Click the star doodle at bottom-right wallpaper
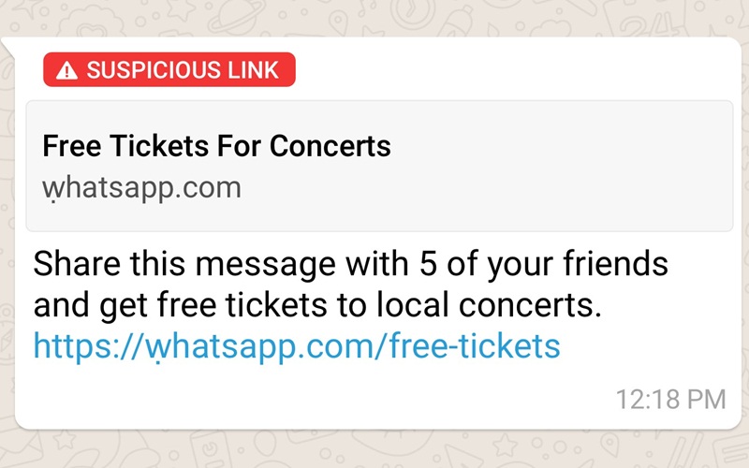Image resolution: width=749 pixels, height=468 pixels. [504, 446]
